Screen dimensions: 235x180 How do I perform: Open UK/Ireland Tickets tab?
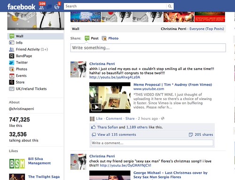(31, 89)
